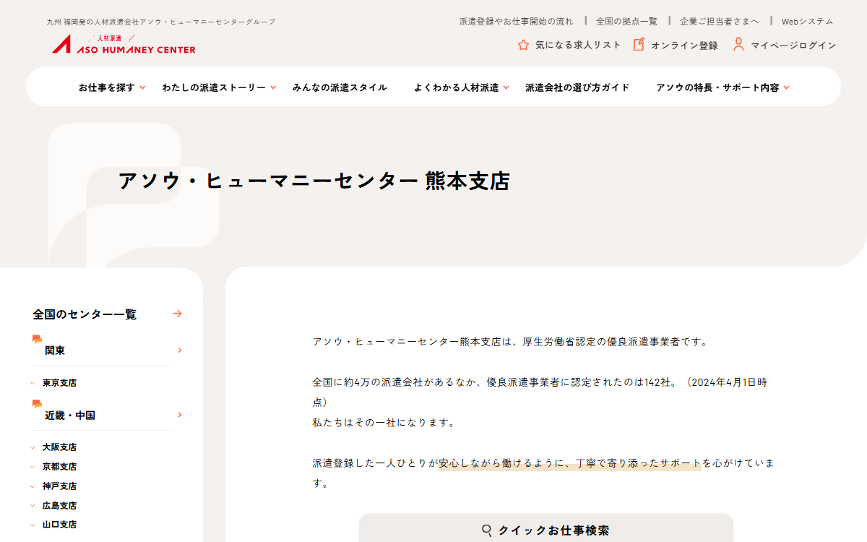This screenshot has width=867, height=542.
Task: Click the sentence 私たちはその一社になります。
Action: (x=385, y=422)
